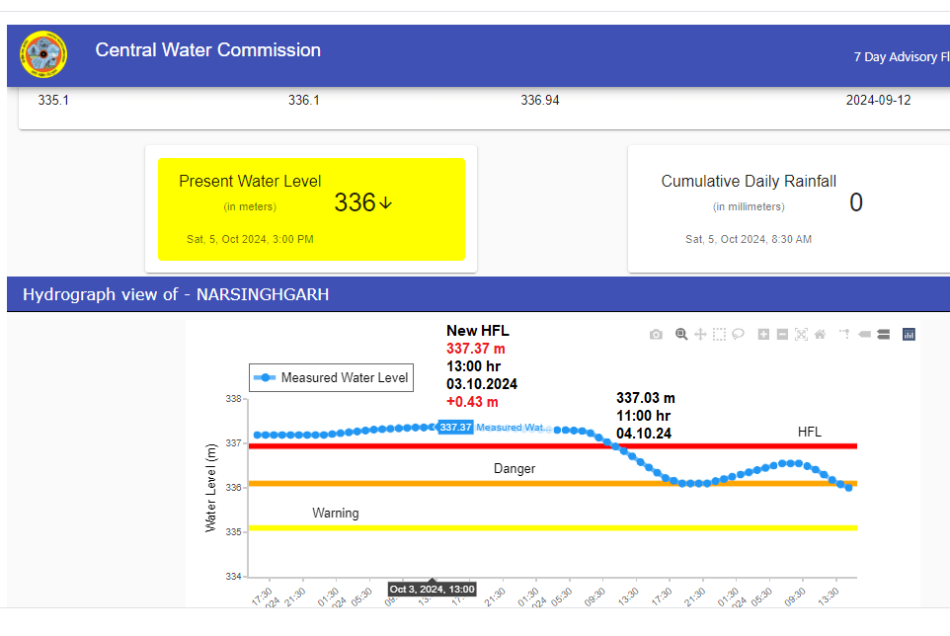The image size is (950, 636).
Task: Activate the Pan tool in chart toolbar
Action: pos(700,335)
